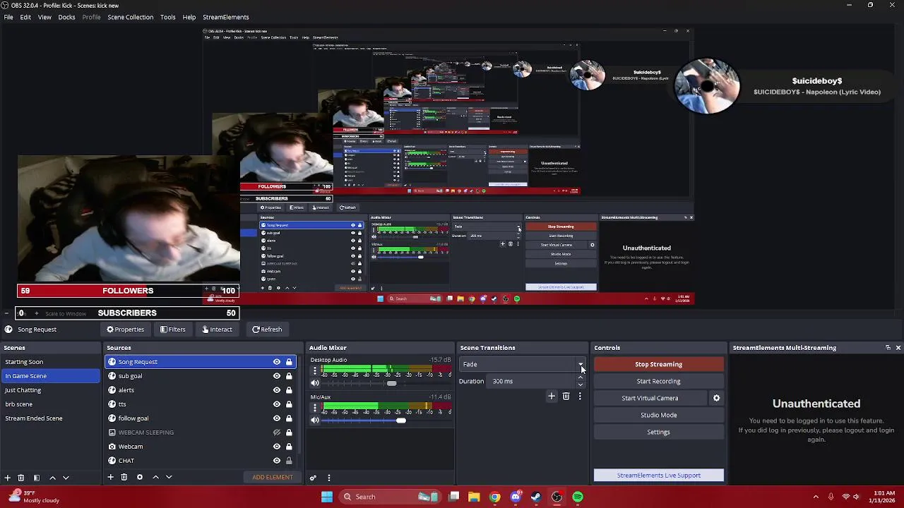Remove scene transition with trash icon
904x508 pixels.
click(566, 397)
